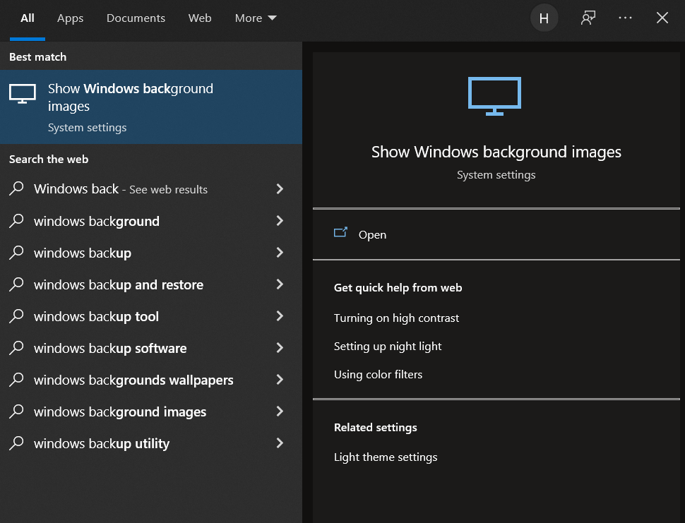Viewport: 685px width, 523px height.
Task: Close the search panel
Action: click(662, 18)
